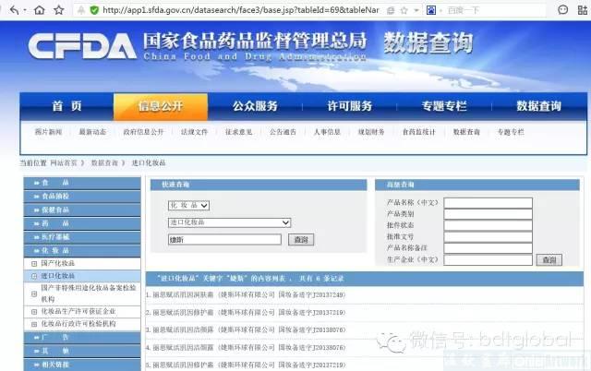Expand the 食品抽检 sidebar category

coord(82,197)
